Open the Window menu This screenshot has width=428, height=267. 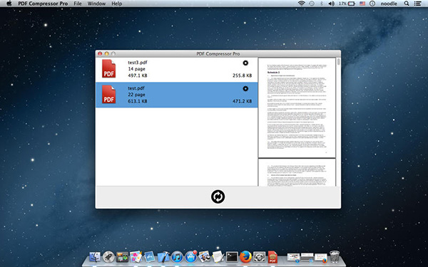(x=96, y=4)
